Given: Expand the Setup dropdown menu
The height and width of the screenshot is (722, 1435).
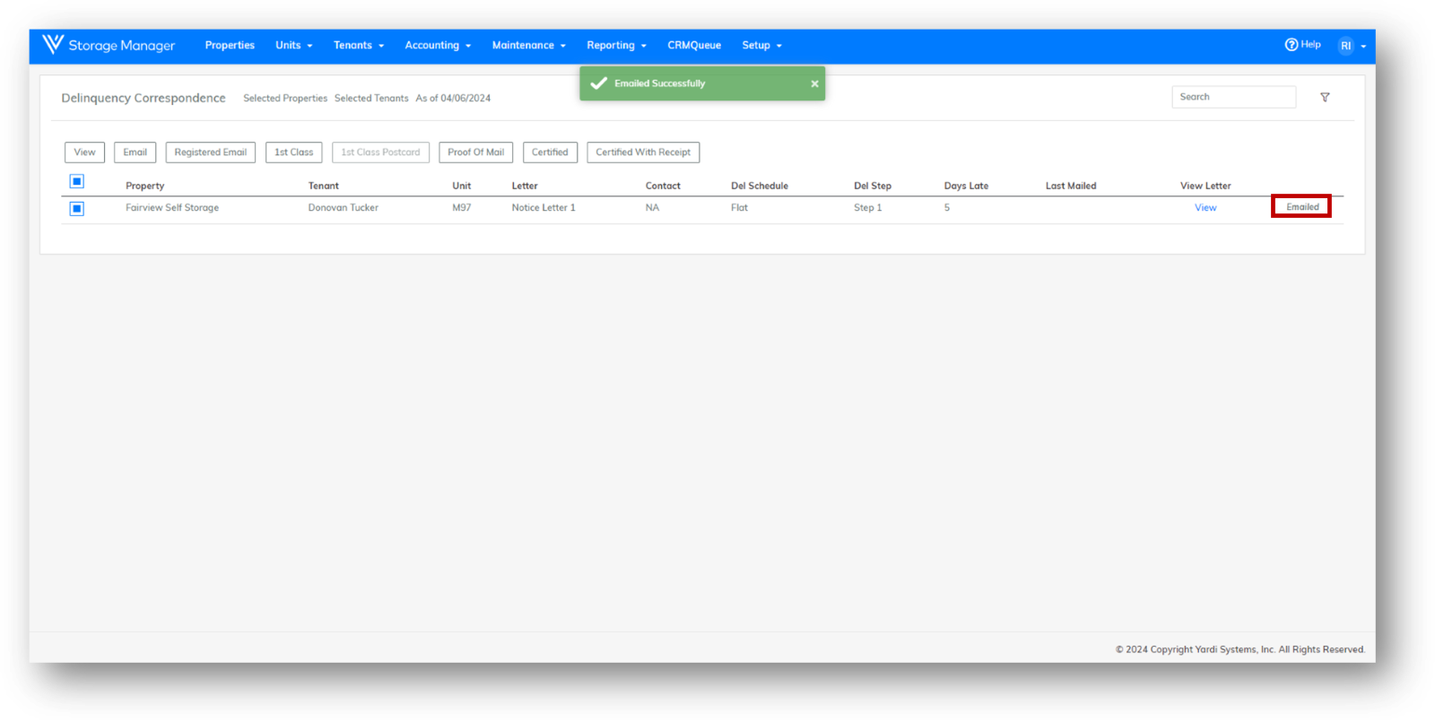Looking at the screenshot, I should click(x=761, y=46).
